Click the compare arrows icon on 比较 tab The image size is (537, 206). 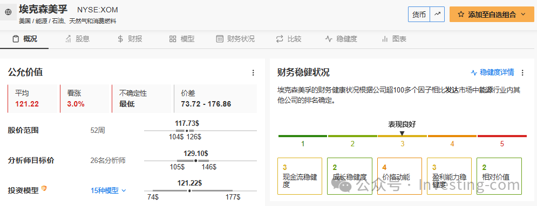pos(280,39)
